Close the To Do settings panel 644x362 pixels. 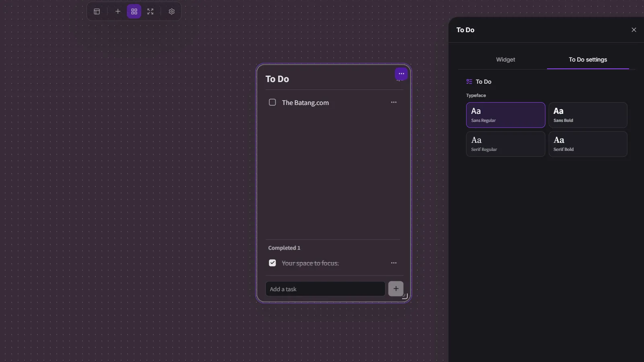(x=634, y=30)
